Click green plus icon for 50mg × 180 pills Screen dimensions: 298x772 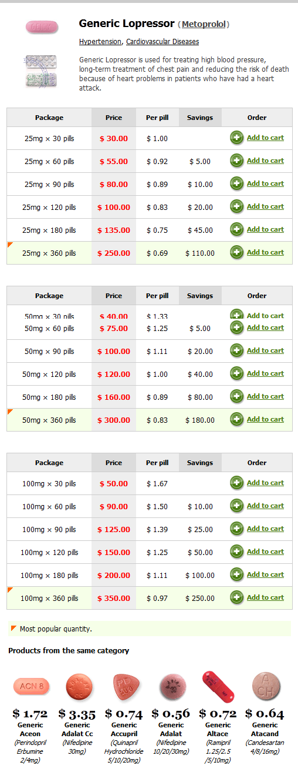point(237,397)
